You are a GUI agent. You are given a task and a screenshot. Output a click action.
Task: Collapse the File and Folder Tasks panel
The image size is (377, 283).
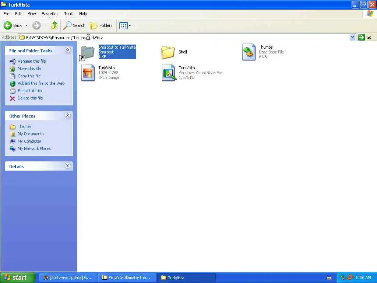click(68, 50)
